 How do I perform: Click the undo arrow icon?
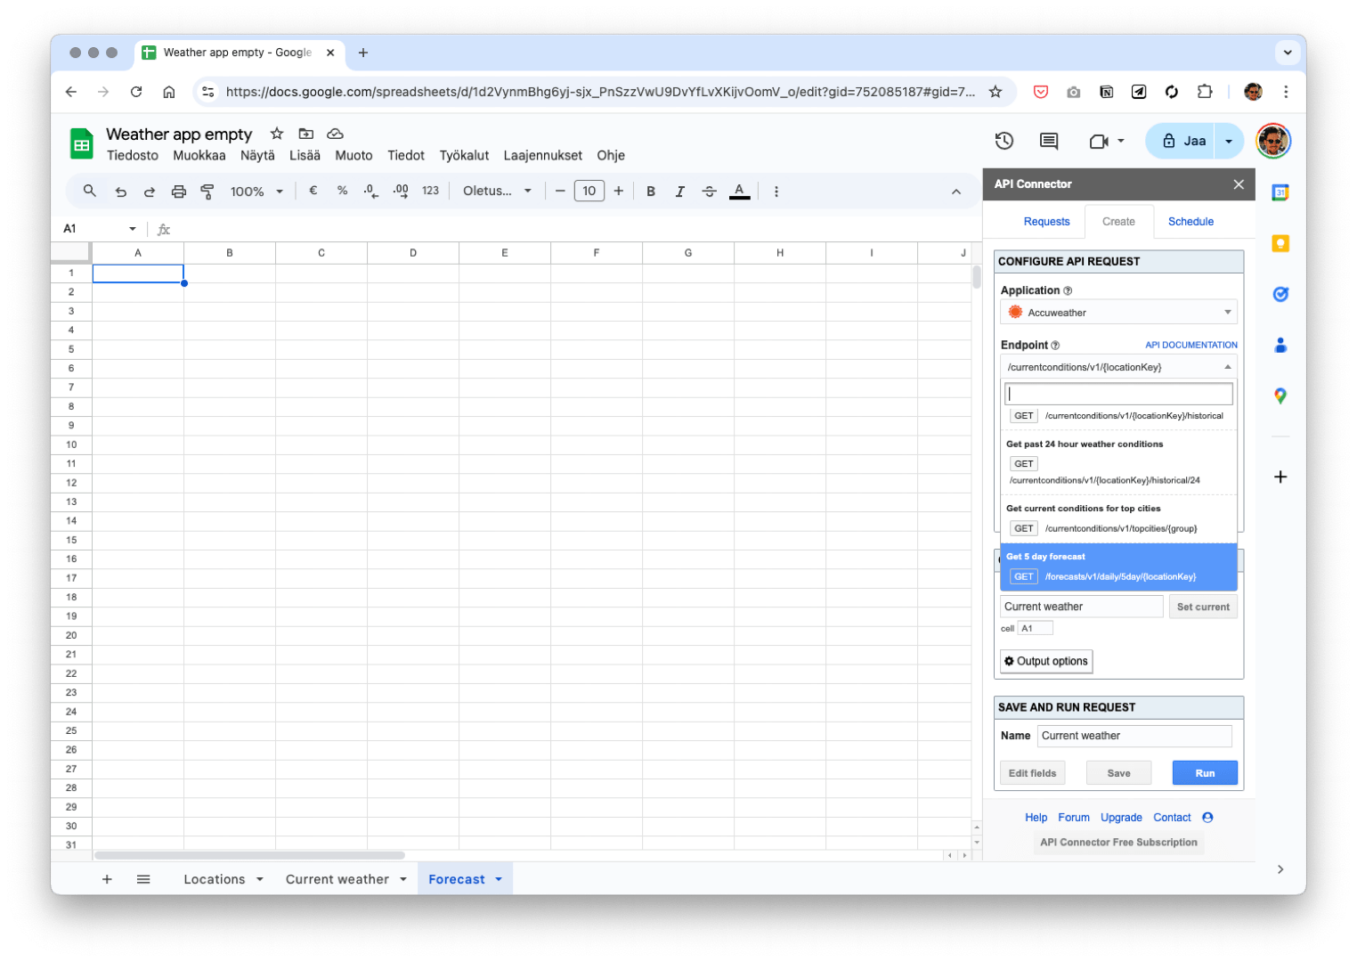tap(120, 192)
